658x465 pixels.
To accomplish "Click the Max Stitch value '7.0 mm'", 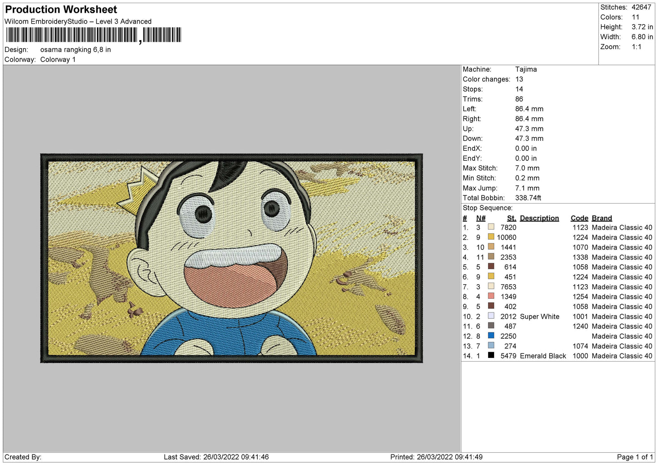I will point(527,169).
